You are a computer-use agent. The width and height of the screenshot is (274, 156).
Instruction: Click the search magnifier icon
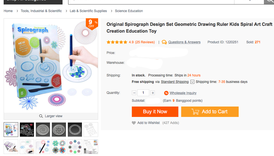click(269, 1)
